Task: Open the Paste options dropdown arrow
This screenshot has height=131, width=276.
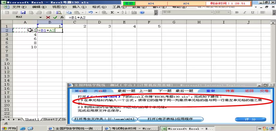Action: pyautogui.click(x=82, y=12)
